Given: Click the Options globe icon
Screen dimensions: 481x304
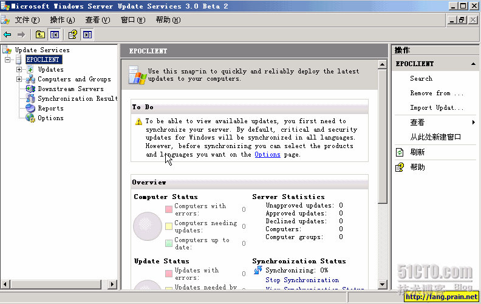Looking at the screenshot, I should [x=30, y=118].
